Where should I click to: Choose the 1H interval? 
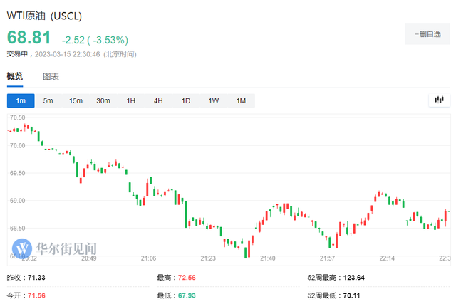point(131,101)
